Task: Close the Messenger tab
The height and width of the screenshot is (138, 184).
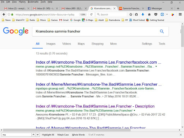Action: click(x=172, y=8)
